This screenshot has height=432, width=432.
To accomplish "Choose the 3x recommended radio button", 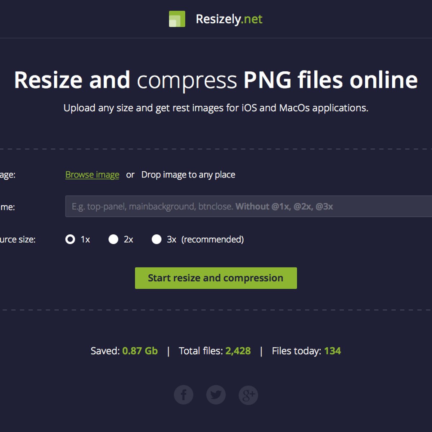I will 157,239.
